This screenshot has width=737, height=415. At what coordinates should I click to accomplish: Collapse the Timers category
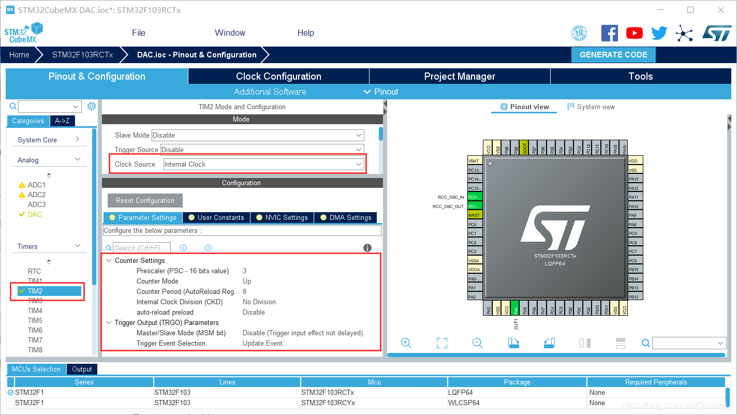pyautogui.click(x=78, y=246)
